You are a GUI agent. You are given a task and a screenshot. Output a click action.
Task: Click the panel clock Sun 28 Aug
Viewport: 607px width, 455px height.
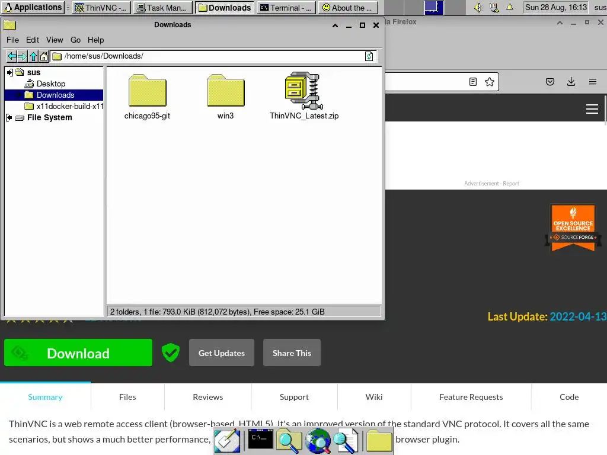[556, 7]
